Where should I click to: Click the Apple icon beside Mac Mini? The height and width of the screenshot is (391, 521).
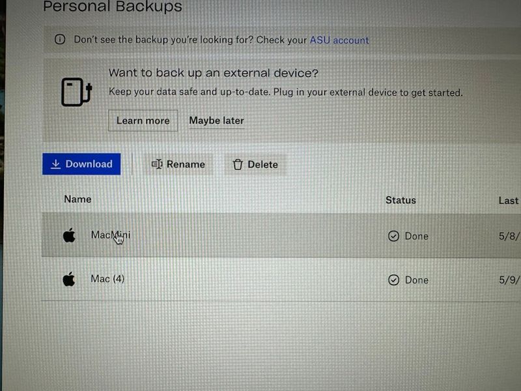69,235
